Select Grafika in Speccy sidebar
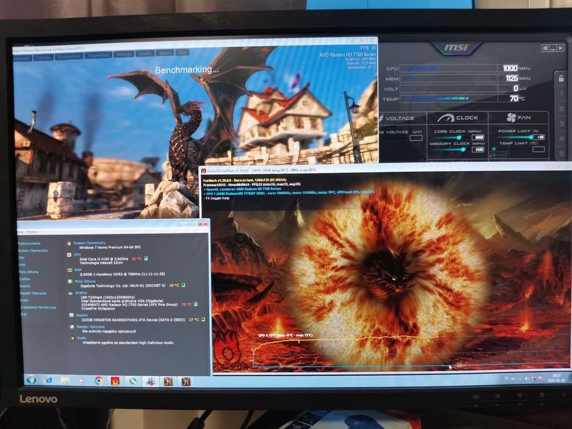The image size is (572, 429). pyautogui.click(x=25, y=279)
